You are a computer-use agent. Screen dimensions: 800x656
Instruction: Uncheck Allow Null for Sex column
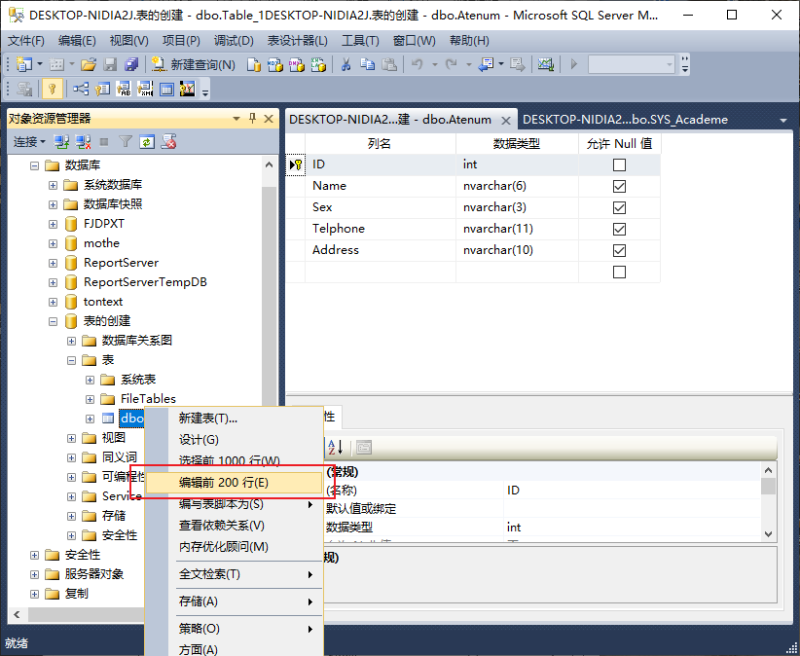(x=619, y=207)
